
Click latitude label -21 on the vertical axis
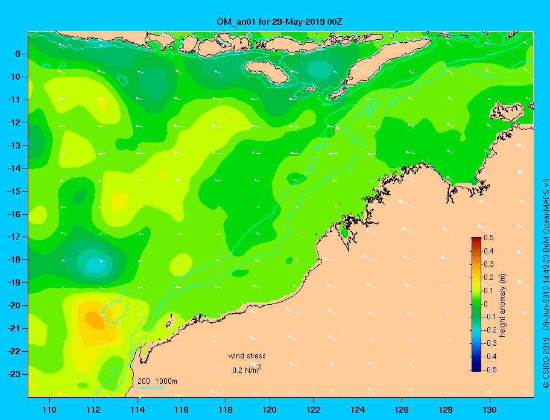point(14,328)
